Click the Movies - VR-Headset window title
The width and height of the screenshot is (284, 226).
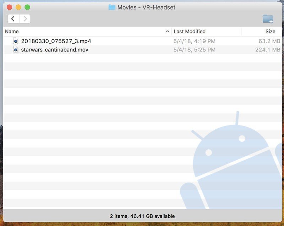146,7
